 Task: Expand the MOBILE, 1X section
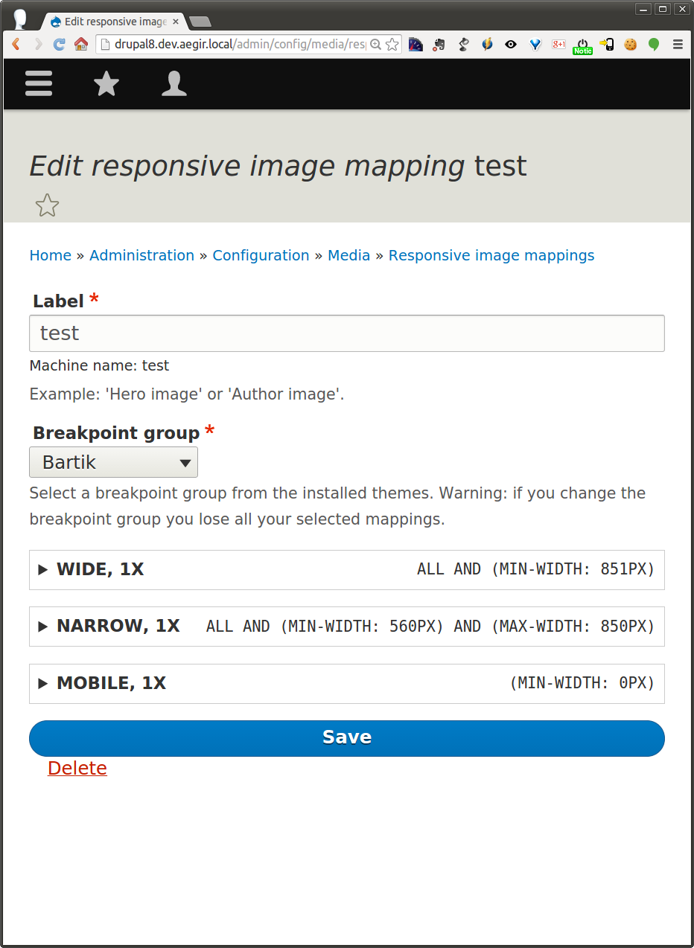(x=111, y=684)
